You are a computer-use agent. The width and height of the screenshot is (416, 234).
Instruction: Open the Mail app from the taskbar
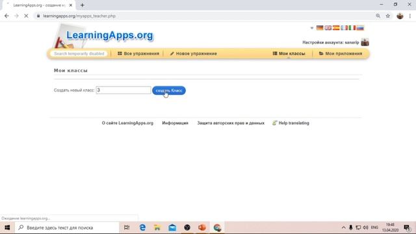point(172,227)
